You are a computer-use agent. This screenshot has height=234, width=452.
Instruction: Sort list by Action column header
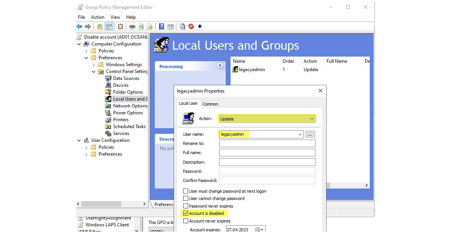click(312, 61)
